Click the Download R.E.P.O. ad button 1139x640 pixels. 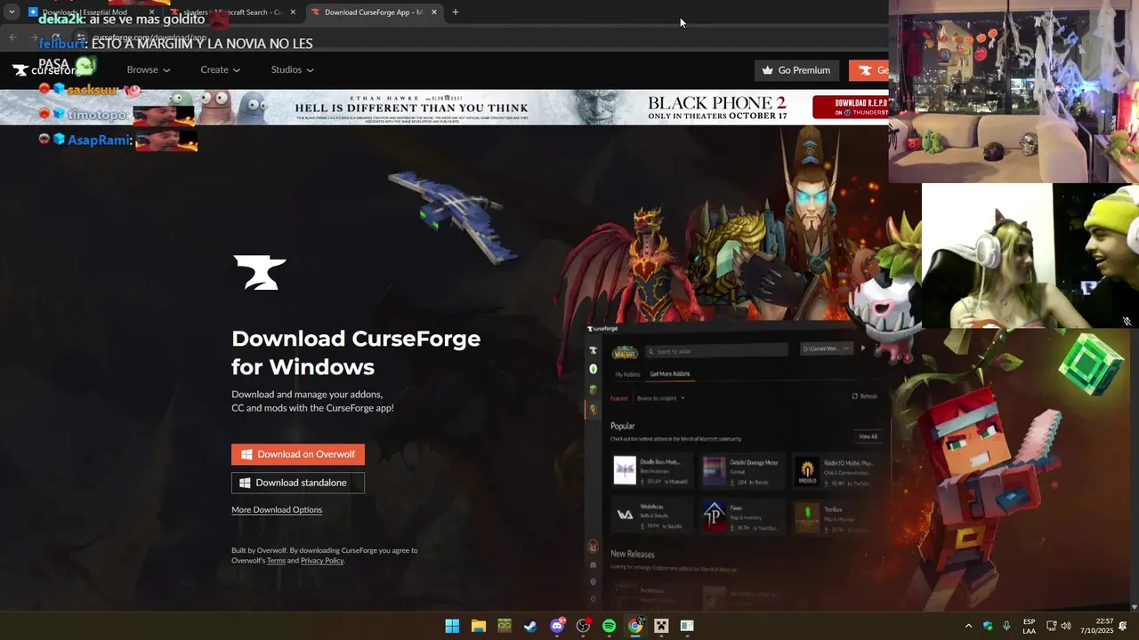point(850,108)
